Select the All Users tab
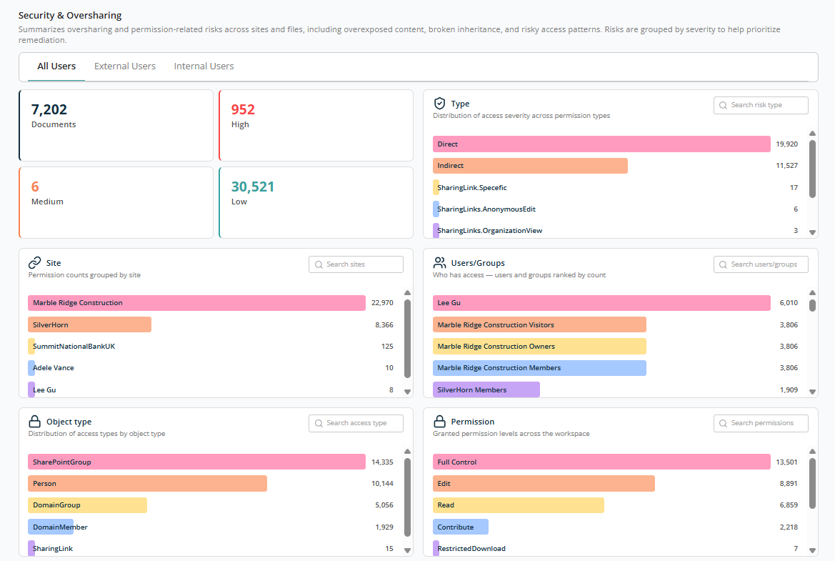 (56, 66)
